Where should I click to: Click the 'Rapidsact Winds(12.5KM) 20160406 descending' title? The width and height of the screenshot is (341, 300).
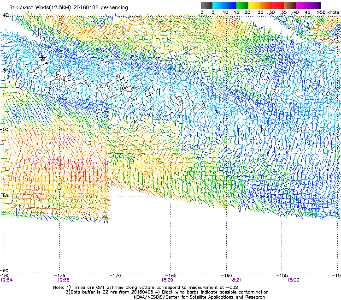(69, 8)
